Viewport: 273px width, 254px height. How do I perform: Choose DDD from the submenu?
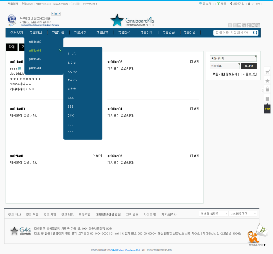click(x=71, y=124)
